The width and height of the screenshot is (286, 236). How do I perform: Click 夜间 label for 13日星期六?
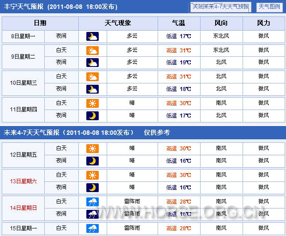(61, 187)
